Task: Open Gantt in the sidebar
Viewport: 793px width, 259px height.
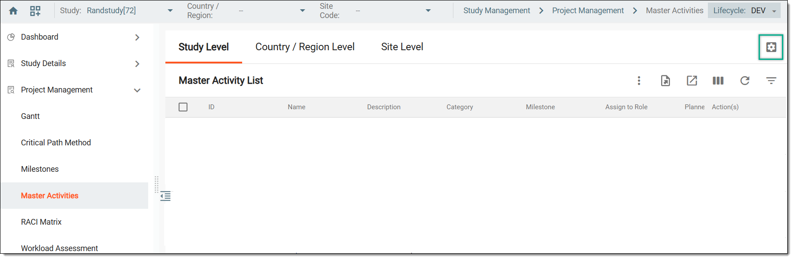Action: pos(30,116)
